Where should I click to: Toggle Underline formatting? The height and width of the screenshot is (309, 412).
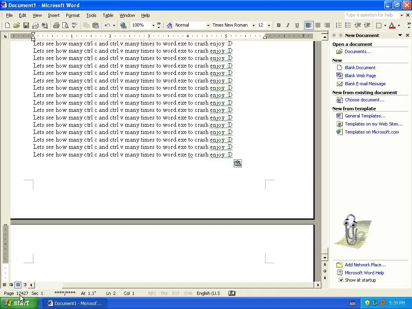(297, 25)
